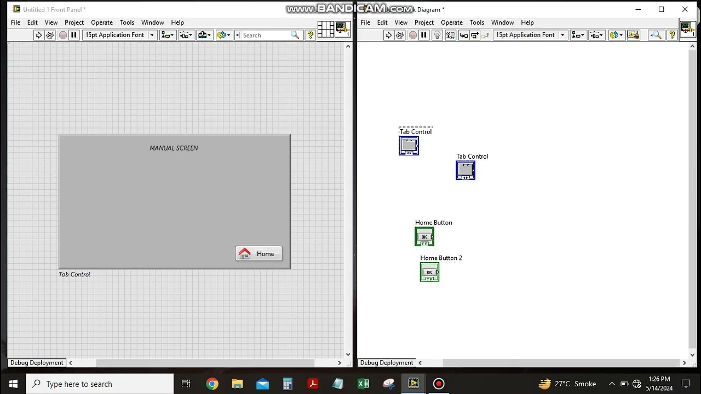The height and width of the screenshot is (394, 701).
Task: Click Pause in Block Diagram toolbar
Action: (x=424, y=35)
